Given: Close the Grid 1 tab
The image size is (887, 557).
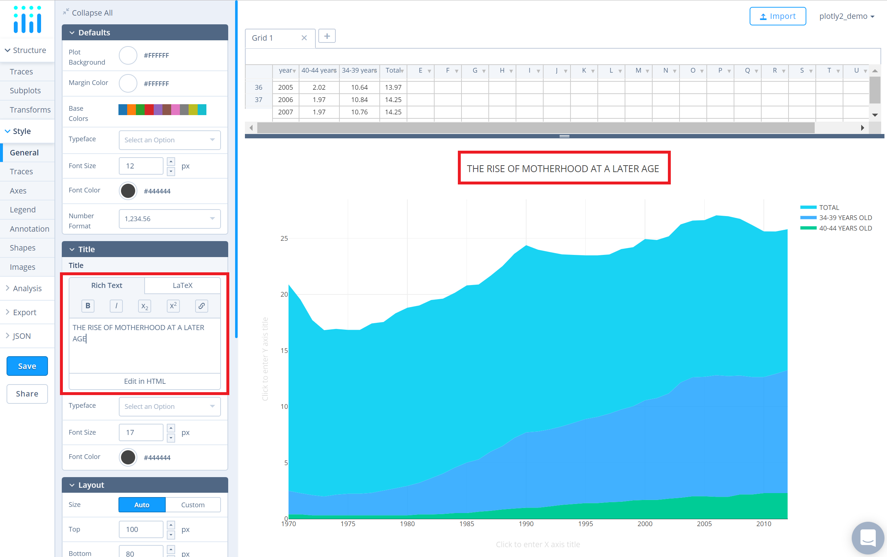Looking at the screenshot, I should click(304, 38).
